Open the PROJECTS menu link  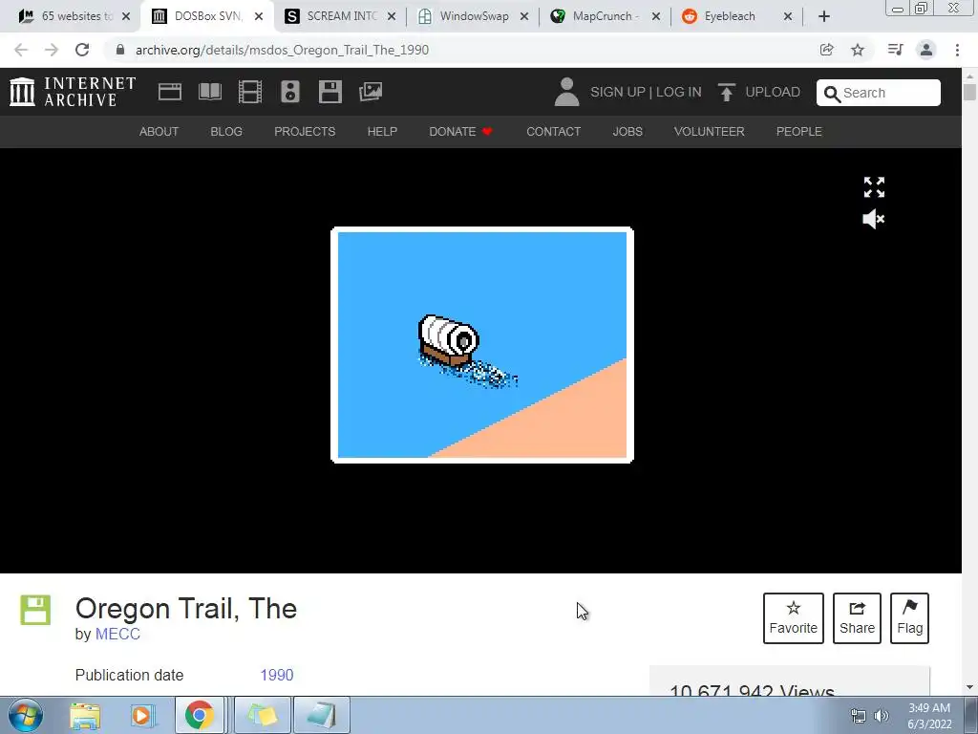[x=305, y=132]
